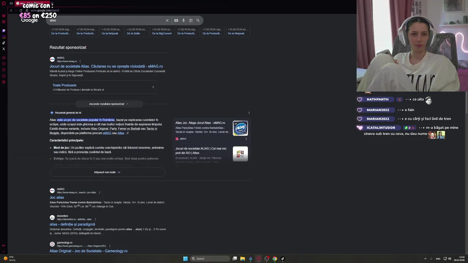Viewport: 468px width, 263px height.
Task: Open Google Lens image search
Action: pyautogui.click(x=191, y=20)
